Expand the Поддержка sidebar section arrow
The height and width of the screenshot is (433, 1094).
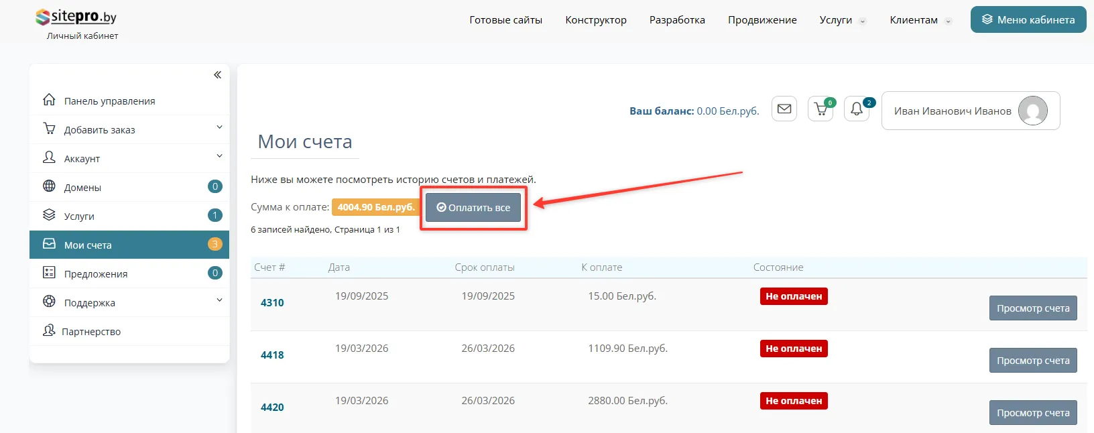[219, 300]
